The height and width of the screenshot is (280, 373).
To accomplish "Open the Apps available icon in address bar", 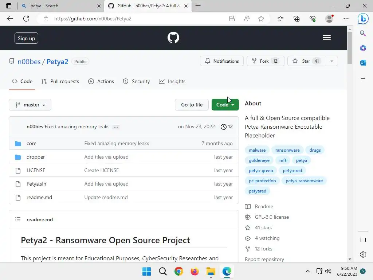I will click(232, 19).
